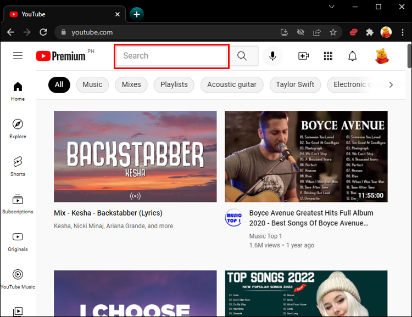Click the Music Top 1 channel avatar
412x317 pixels.
pyautogui.click(x=233, y=218)
